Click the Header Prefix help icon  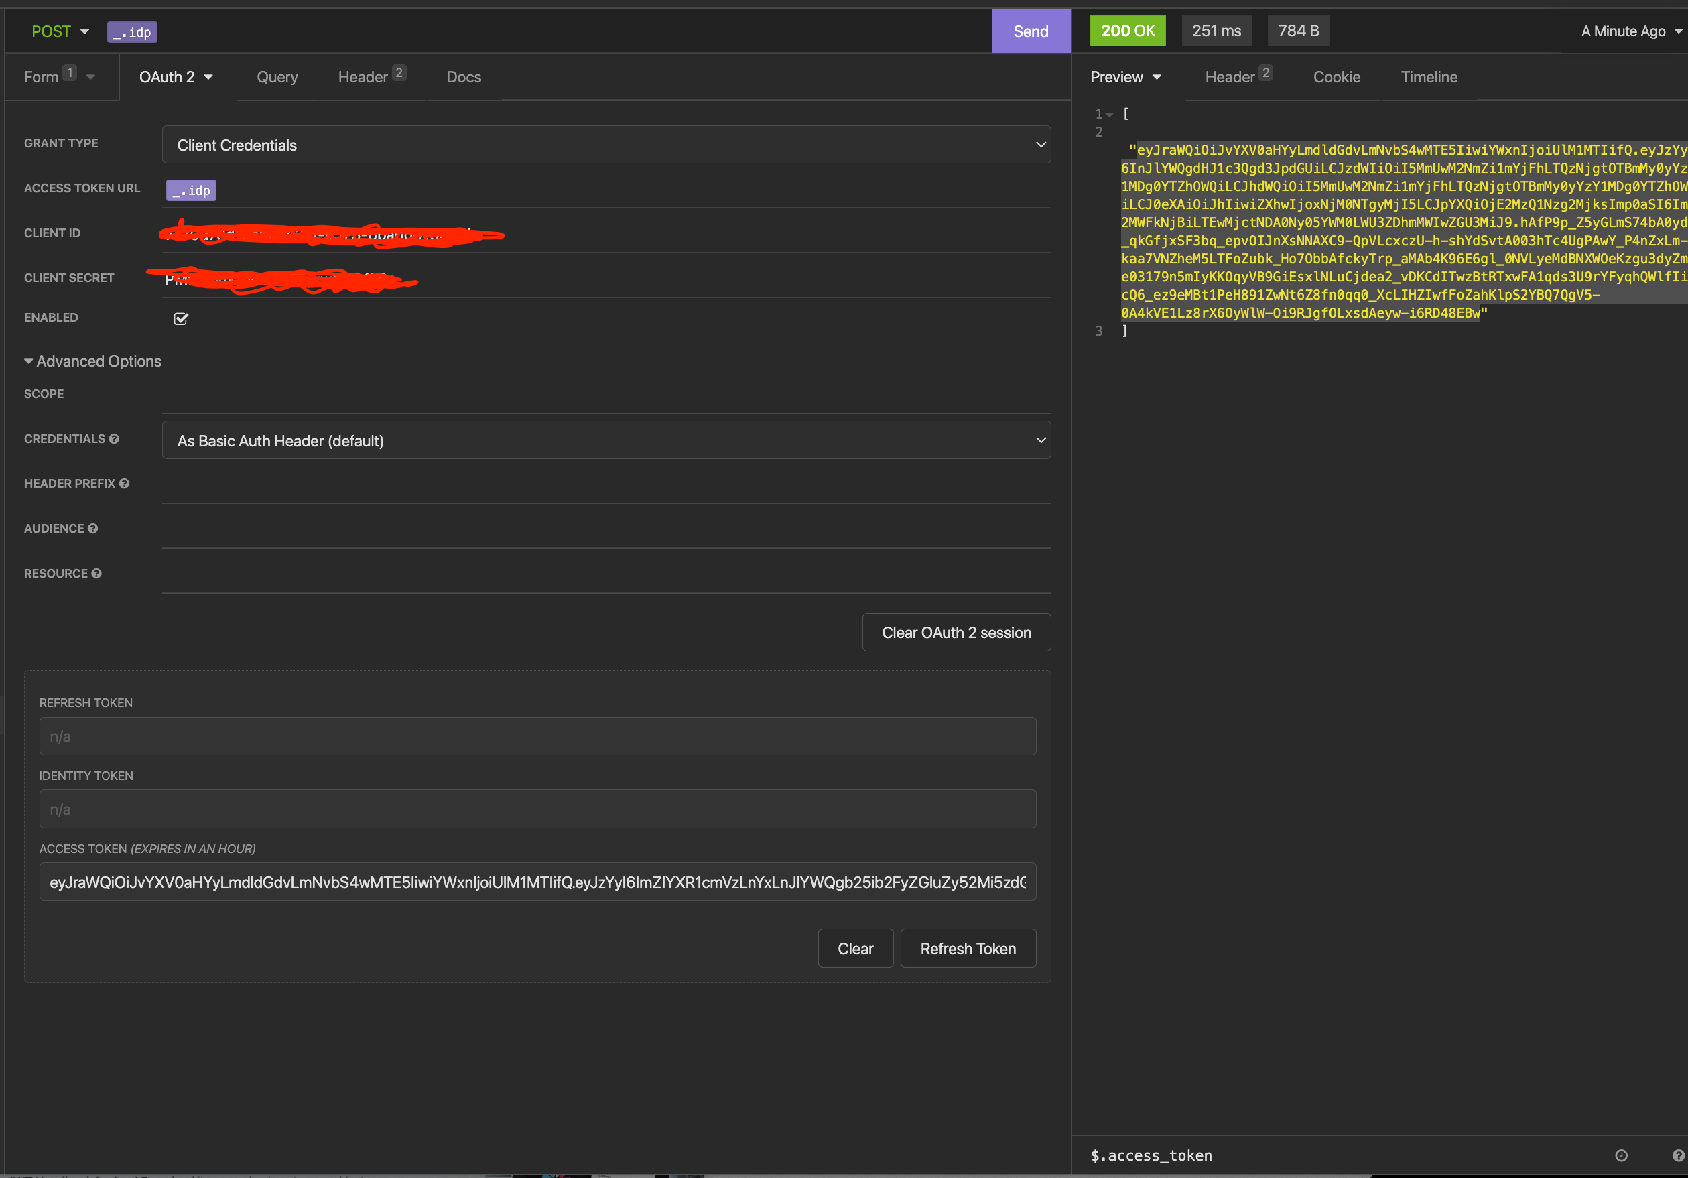123,483
